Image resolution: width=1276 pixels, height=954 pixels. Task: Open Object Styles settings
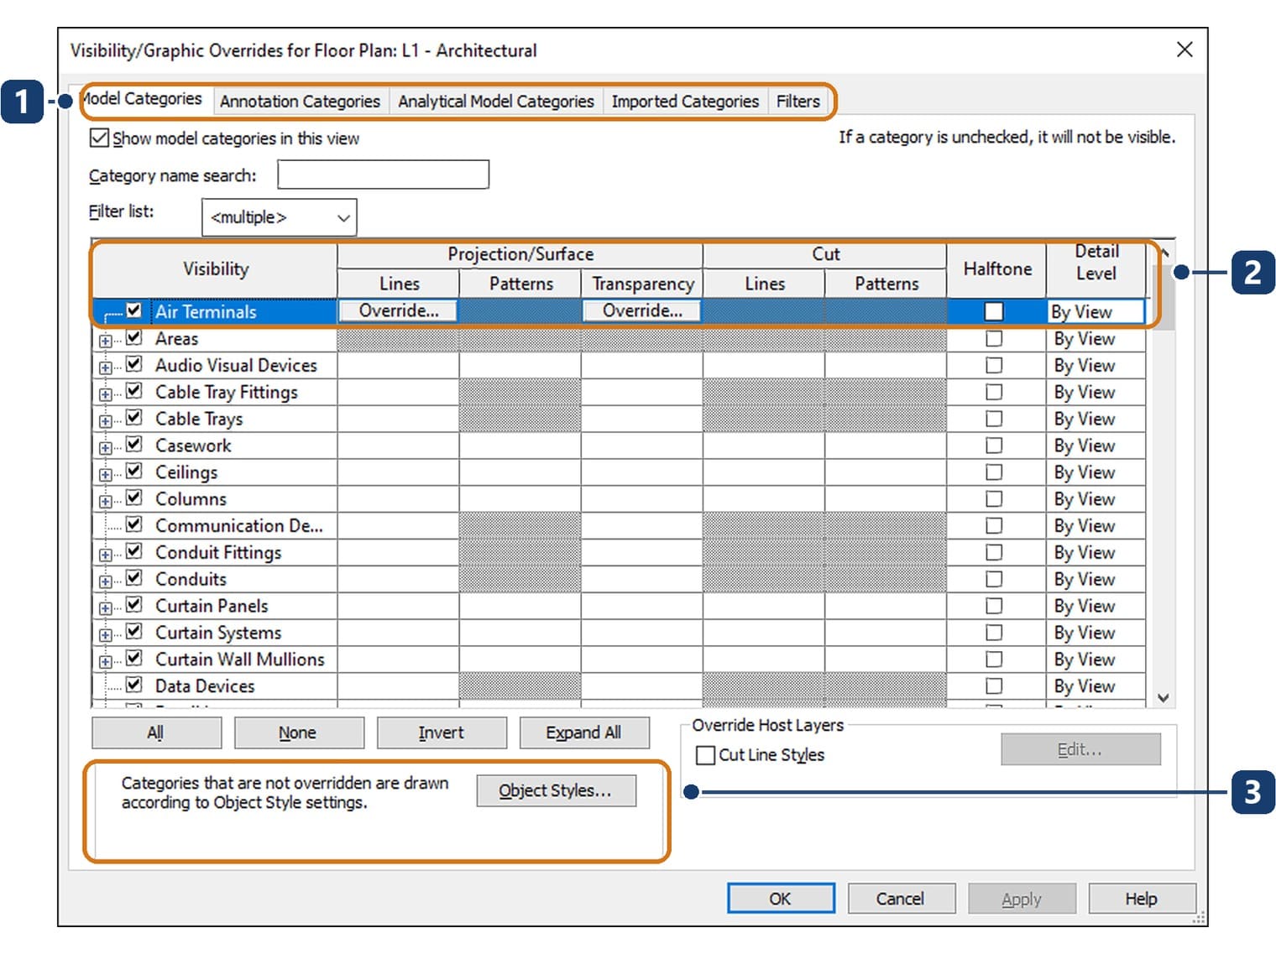(x=556, y=790)
